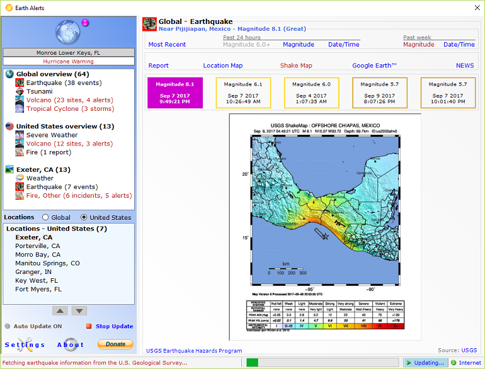Viewport: 485px width, 369px height.
Task: Click the USGS ShakeMap image
Action: tap(325, 227)
